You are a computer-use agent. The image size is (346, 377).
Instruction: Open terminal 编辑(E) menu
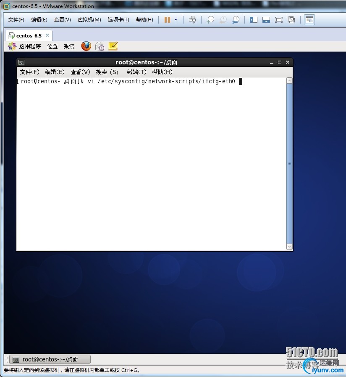[x=55, y=72]
